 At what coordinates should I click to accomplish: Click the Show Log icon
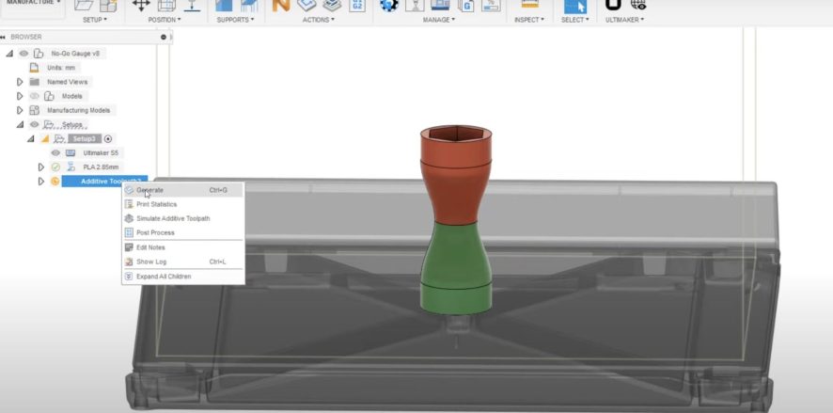[130, 262]
